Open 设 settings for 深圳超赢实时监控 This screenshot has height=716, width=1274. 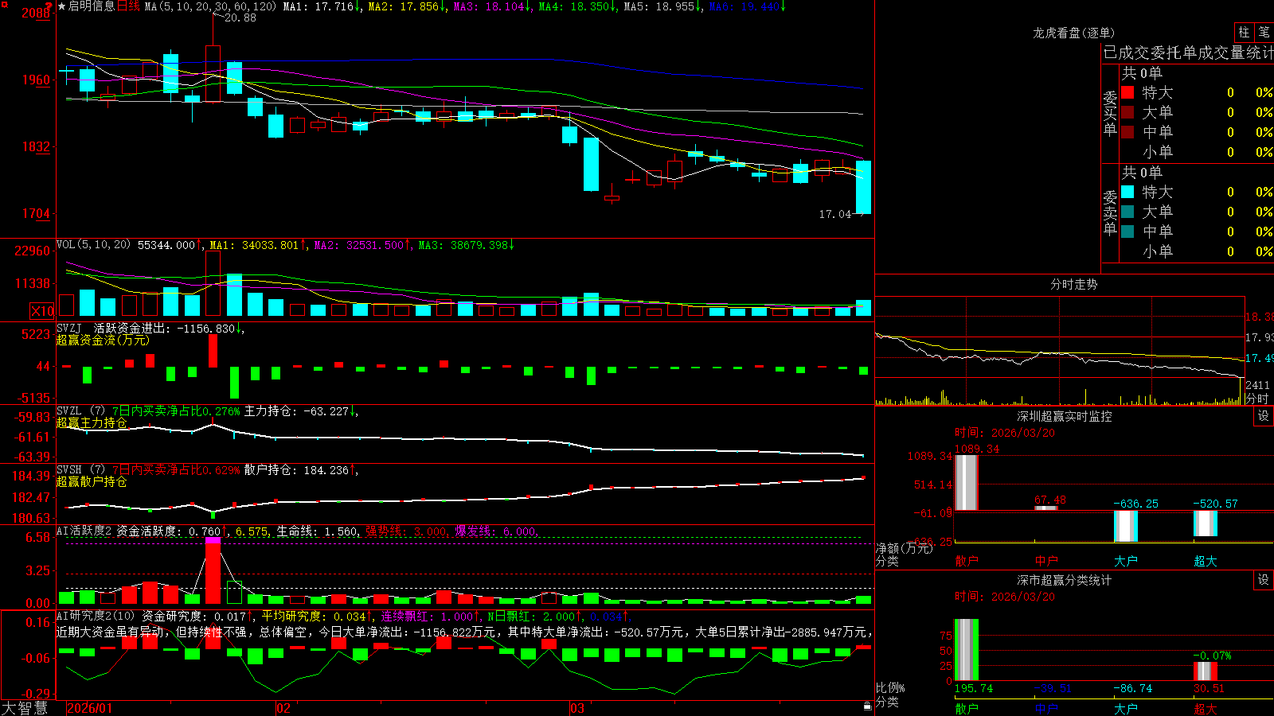[x=1264, y=416]
